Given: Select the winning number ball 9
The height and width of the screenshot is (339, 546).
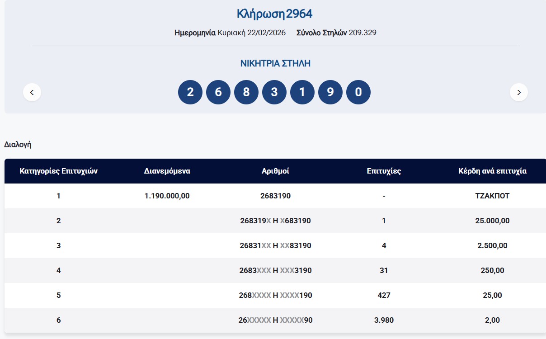Looking at the screenshot, I should tap(330, 92).
